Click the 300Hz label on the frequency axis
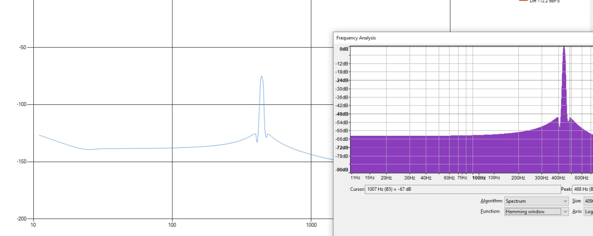Screen dimensions: 593x236 click(541, 178)
